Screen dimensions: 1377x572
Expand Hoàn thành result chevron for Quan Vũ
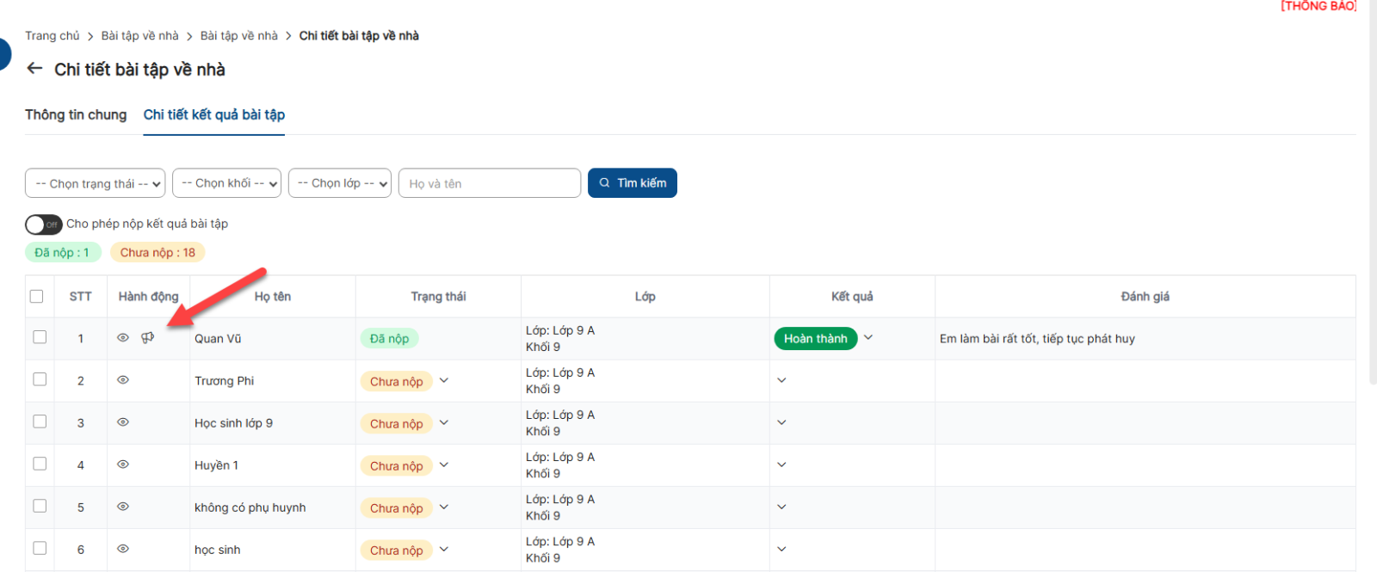pyautogui.click(x=868, y=338)
